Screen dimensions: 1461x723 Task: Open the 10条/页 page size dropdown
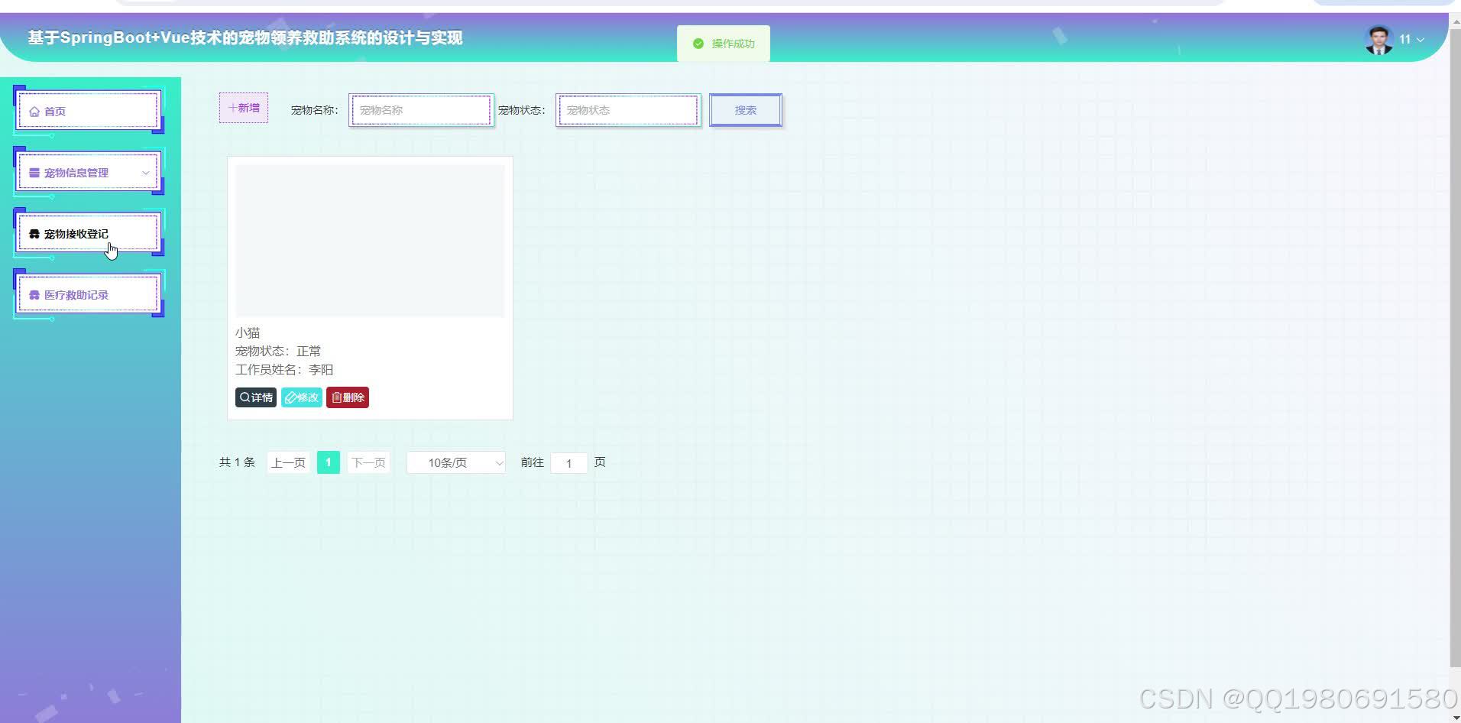coord(455,462)
